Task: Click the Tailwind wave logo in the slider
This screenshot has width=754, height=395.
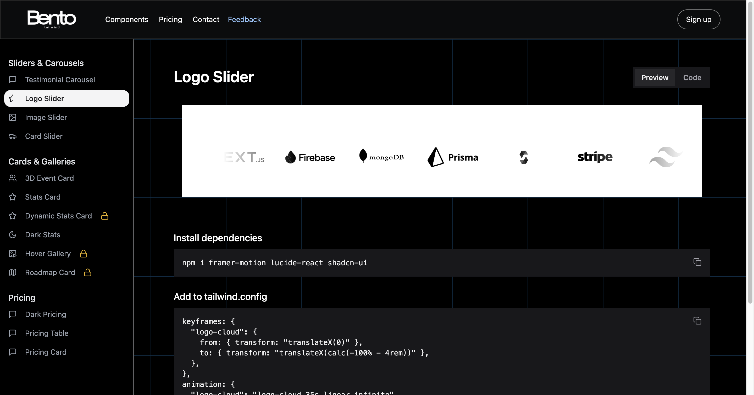Action: pos(666,157)
